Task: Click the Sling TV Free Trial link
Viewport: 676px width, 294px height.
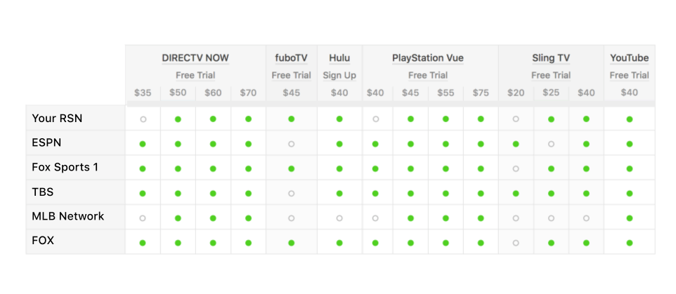Action: 550,75
